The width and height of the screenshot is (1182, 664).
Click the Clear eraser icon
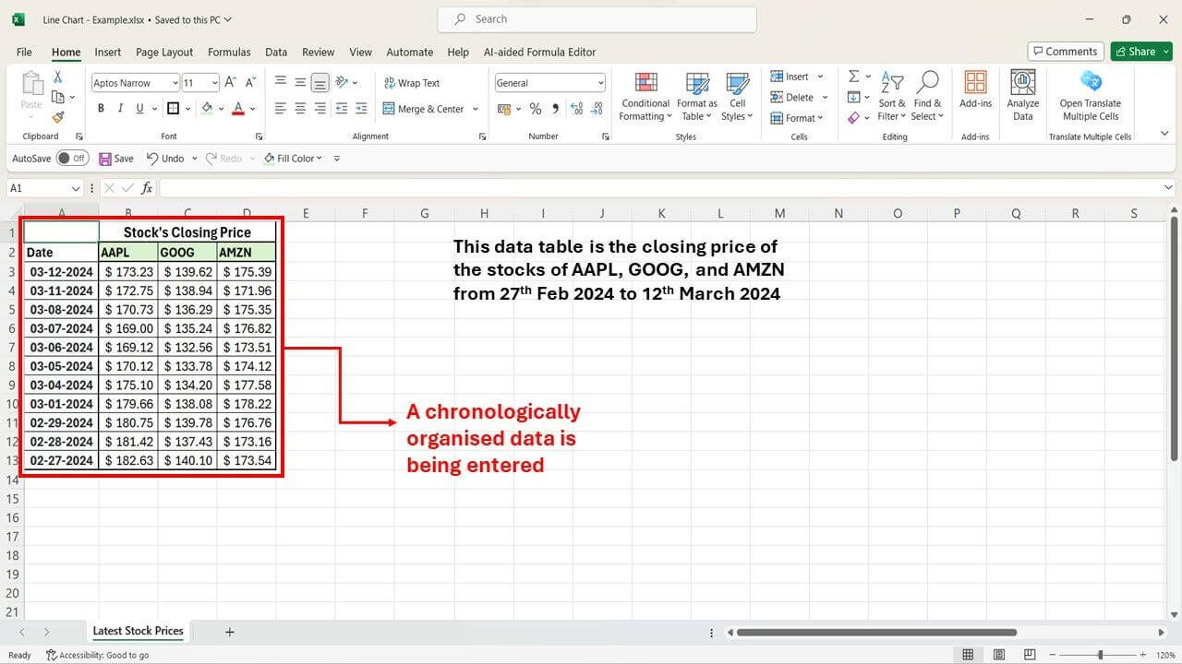click(853, 117)
